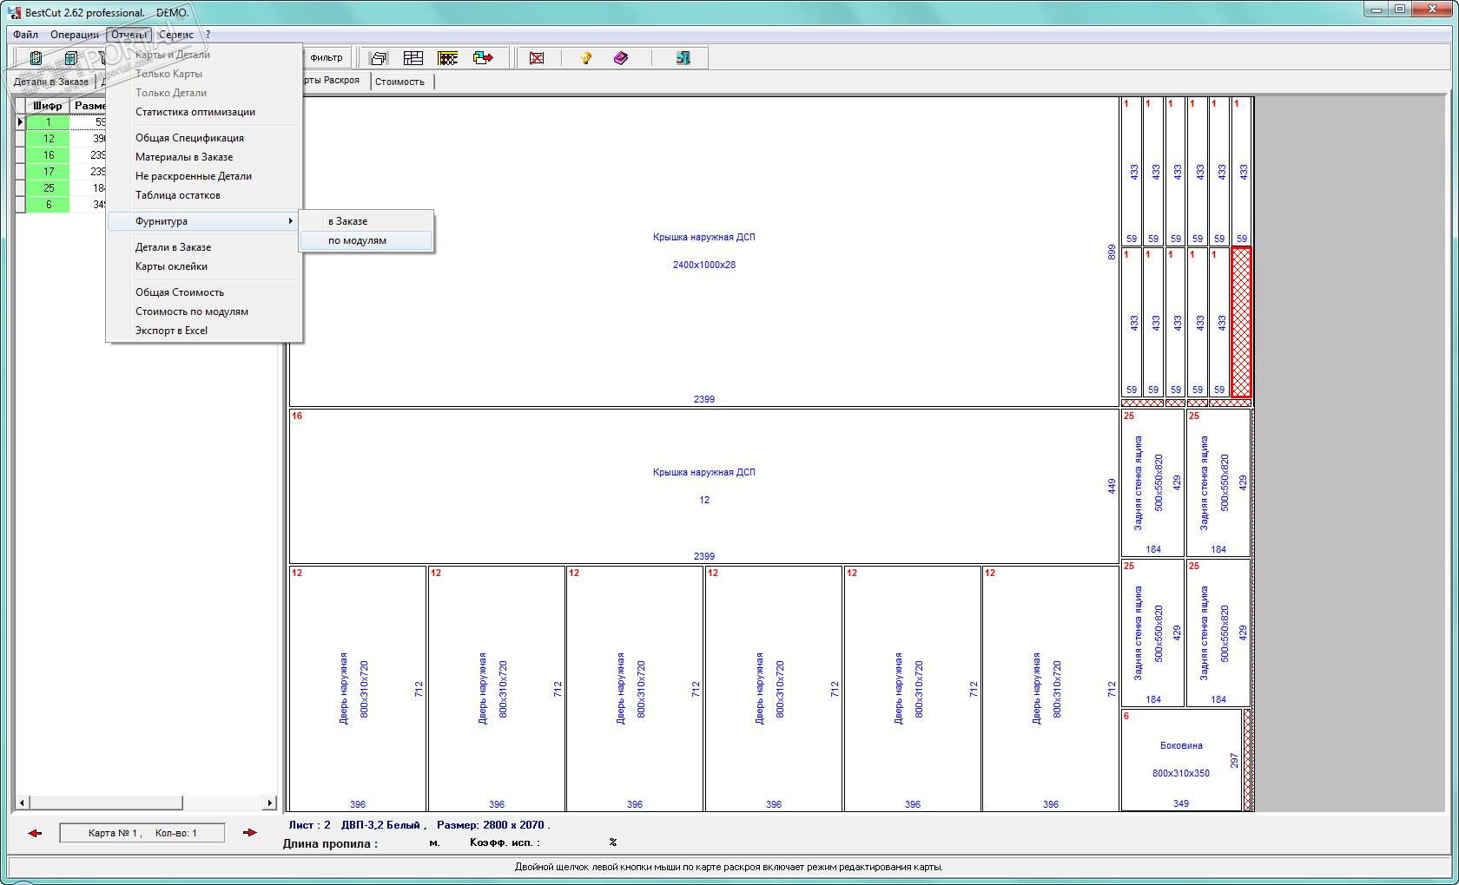Choose Общая Спецификация report
Image resolution: width=1459 pixels, height=885 pixels.
[x=204, y=138]
